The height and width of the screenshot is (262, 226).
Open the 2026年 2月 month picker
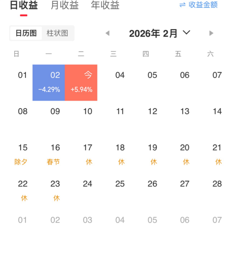153,34
